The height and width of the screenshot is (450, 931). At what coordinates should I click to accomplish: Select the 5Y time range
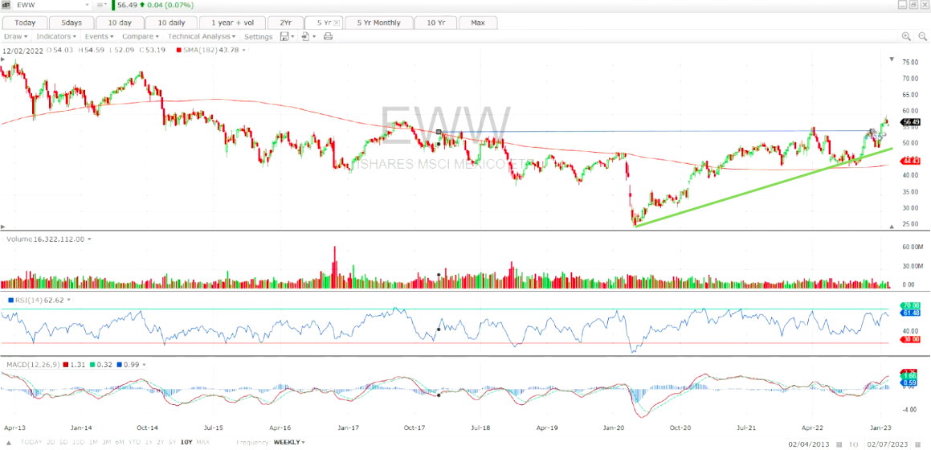[172, 442]
